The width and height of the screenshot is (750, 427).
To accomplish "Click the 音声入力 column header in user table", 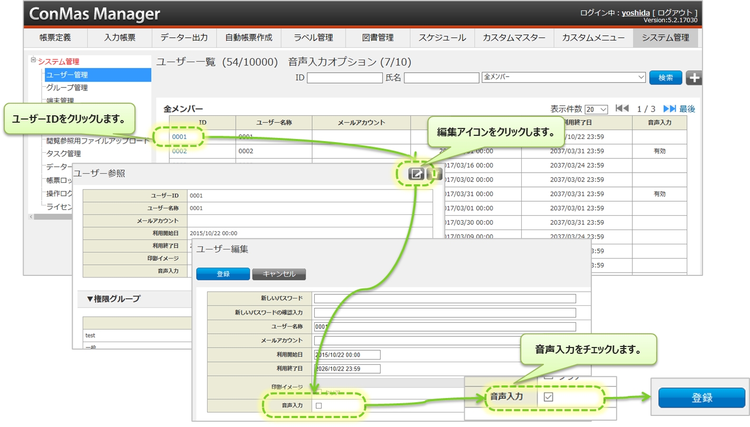I will pyautogui.click(x=660, y=123).
